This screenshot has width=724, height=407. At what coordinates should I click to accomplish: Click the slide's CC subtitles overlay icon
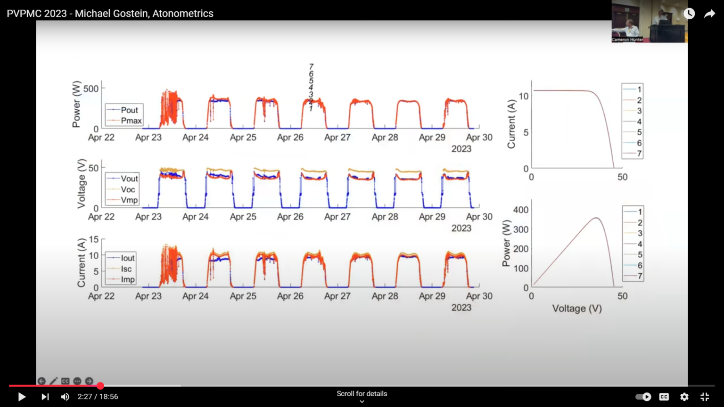(65, 381)
